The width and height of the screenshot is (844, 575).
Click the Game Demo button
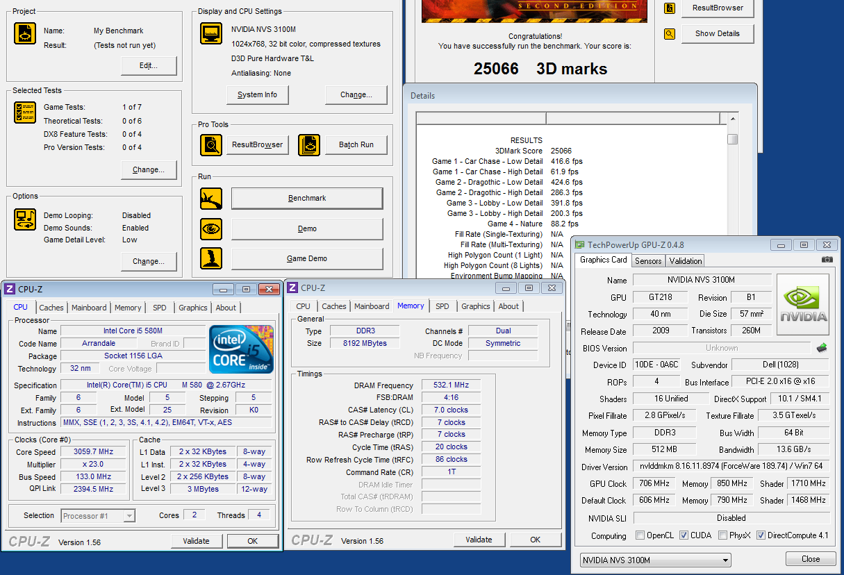pos(307,259)
